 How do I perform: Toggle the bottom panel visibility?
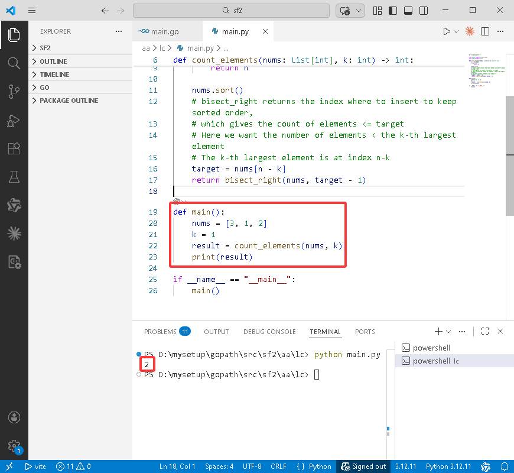click(x=408, y=11)
